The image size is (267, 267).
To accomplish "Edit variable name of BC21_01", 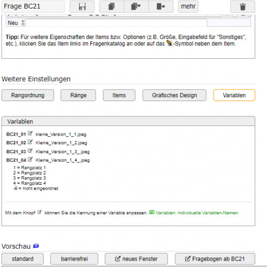I will [x=30, y=133].
